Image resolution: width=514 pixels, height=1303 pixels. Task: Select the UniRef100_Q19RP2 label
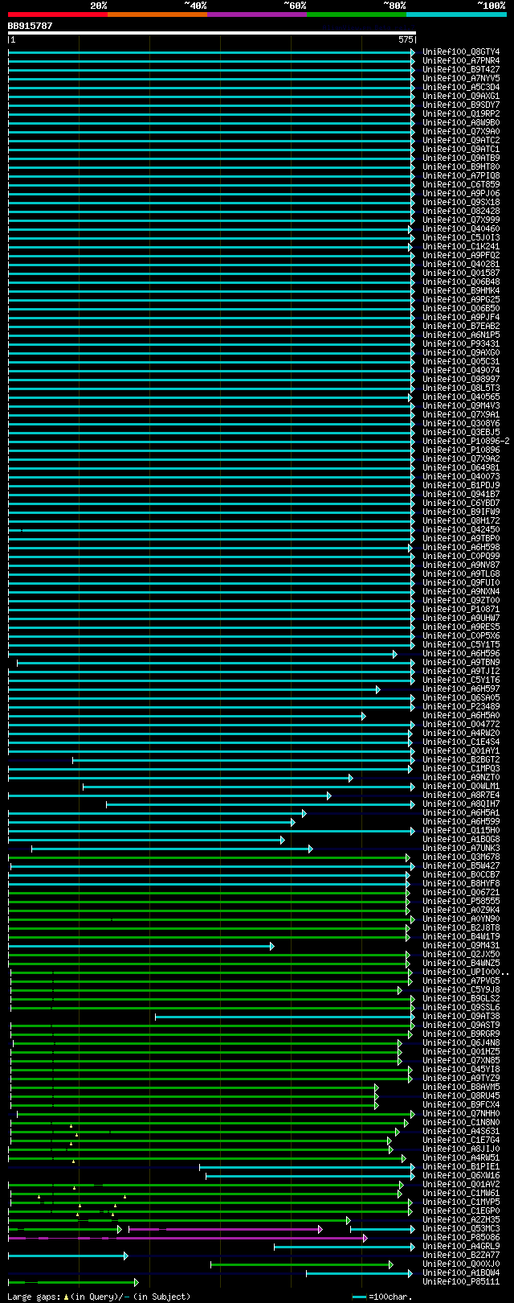pyautogui.click(x=461, y=113)
